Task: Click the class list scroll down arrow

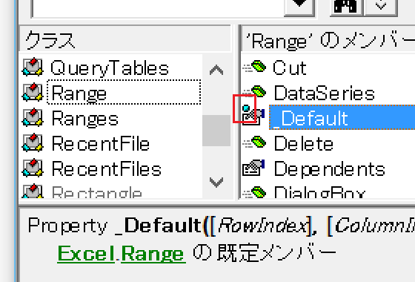Action: (x=216, y=183)
